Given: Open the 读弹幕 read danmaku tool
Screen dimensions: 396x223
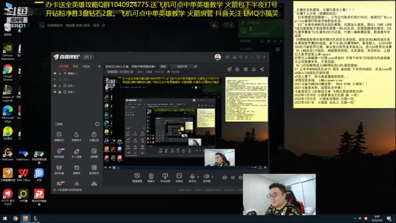Looking at the screenshot, I should (x=94, y=153).
